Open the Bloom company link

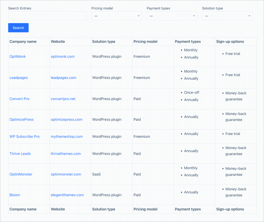tap(15, 195)
